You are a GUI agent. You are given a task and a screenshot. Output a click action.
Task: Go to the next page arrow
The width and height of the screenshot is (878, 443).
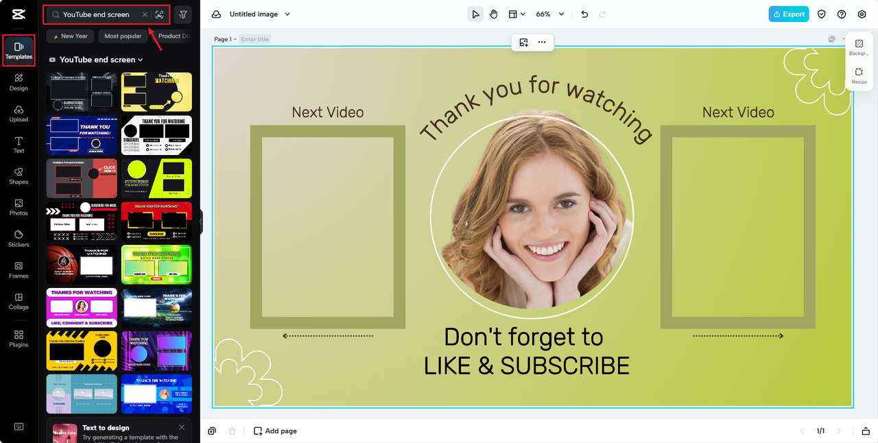839,431
